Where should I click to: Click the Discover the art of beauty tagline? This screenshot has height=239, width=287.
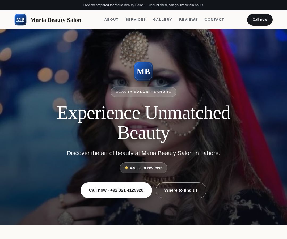pyautogui.click(x=143, y=153)
